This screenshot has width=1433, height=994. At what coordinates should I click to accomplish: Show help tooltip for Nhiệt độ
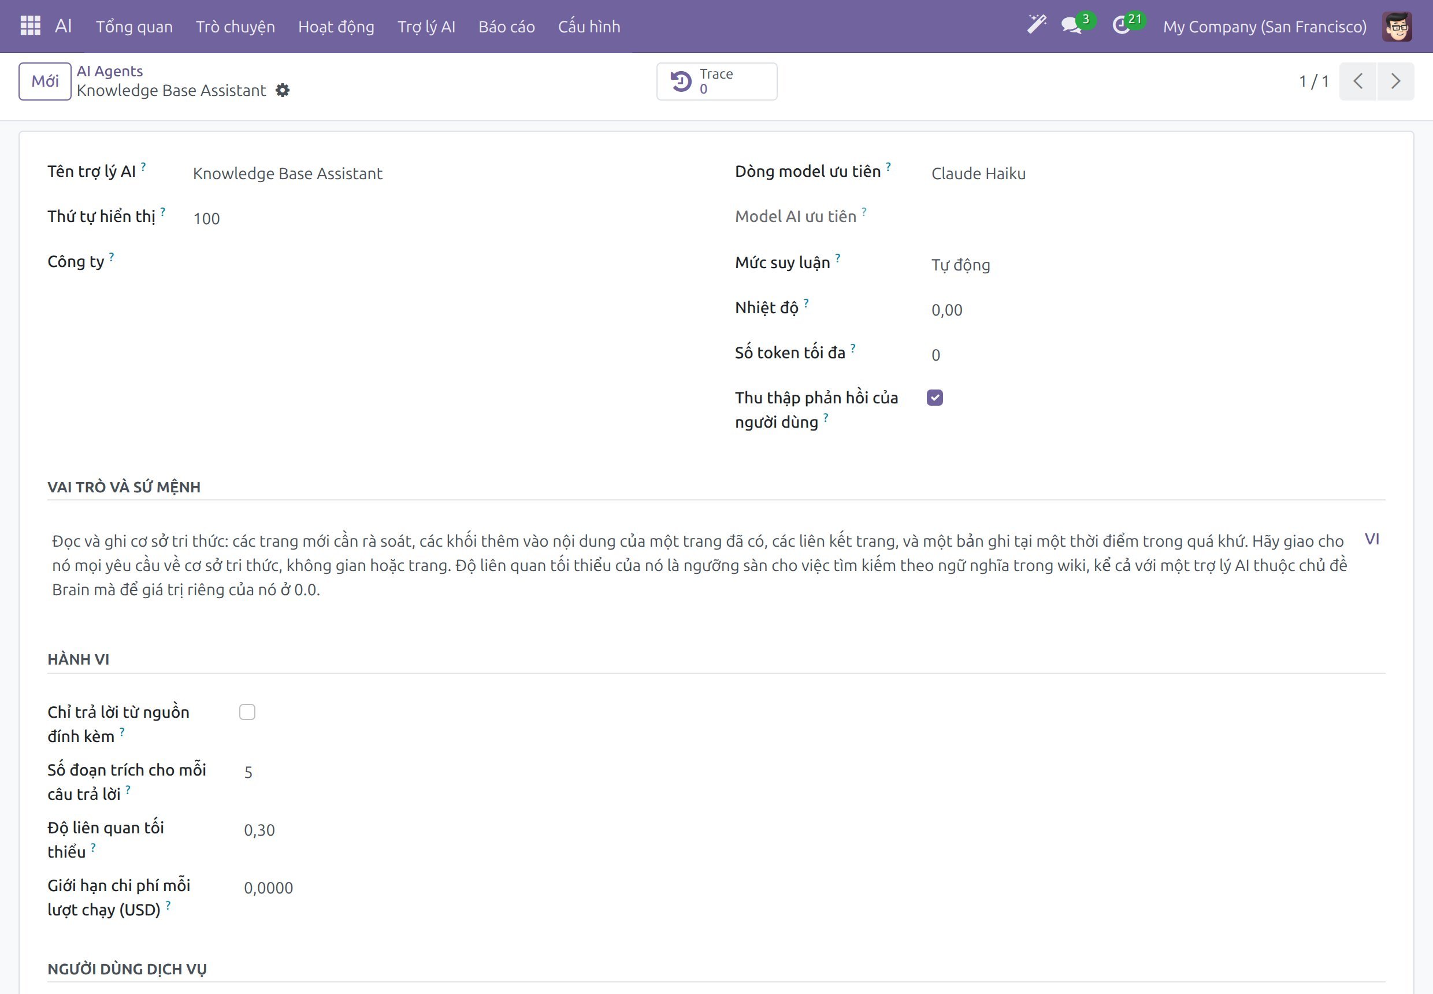(806, 303)
